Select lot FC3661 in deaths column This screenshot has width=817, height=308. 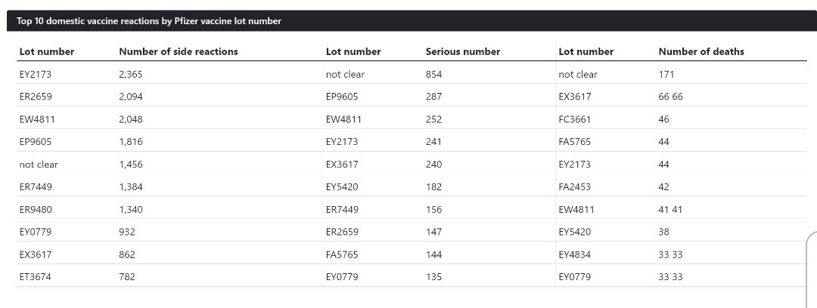click(x=575, y=119)
